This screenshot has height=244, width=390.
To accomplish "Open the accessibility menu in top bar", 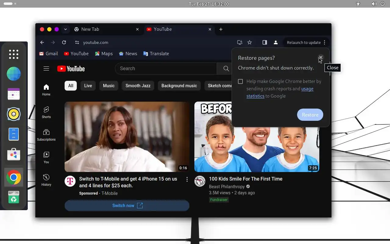I will pyautogui.click(x=358, y=4).
